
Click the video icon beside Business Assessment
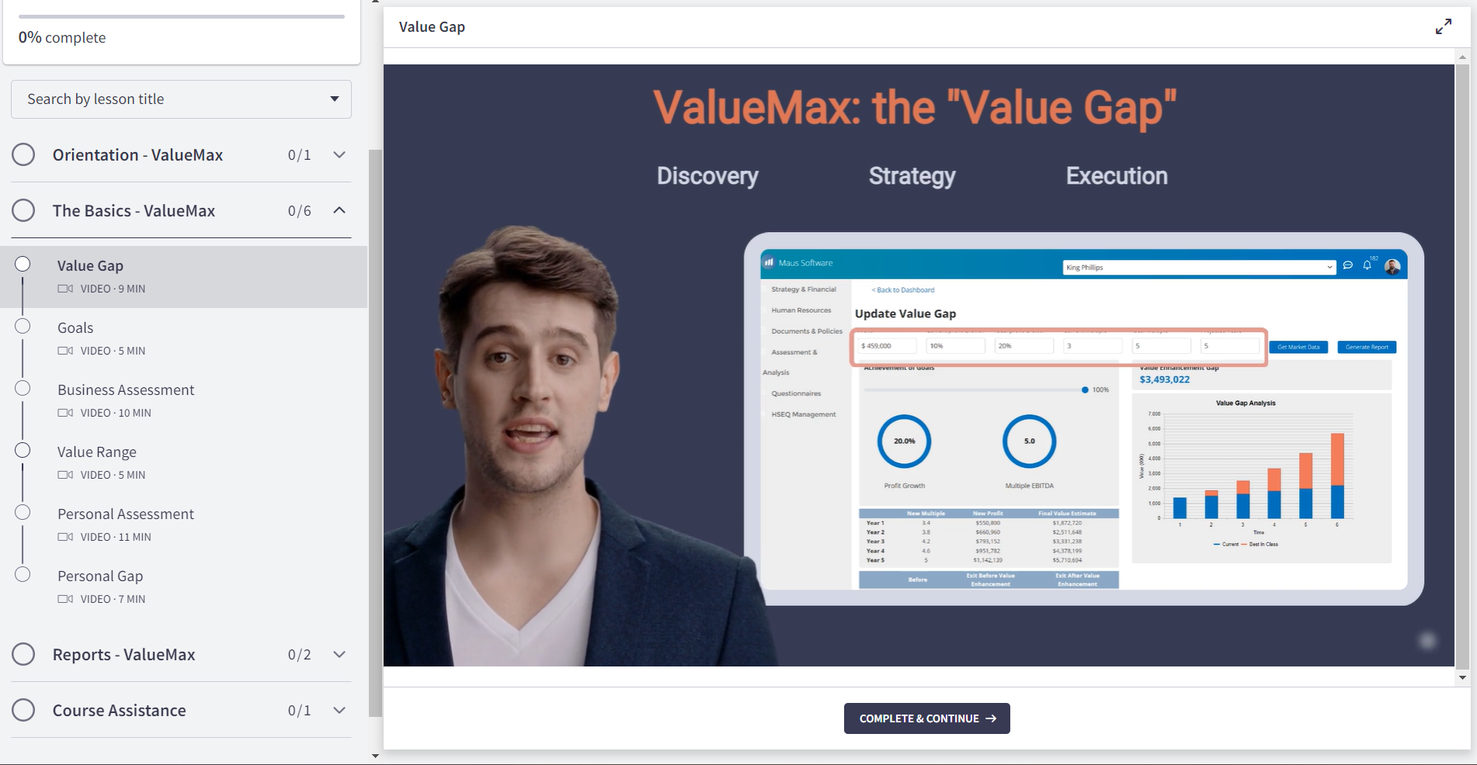pyautogui.click(x=65, y=413)
